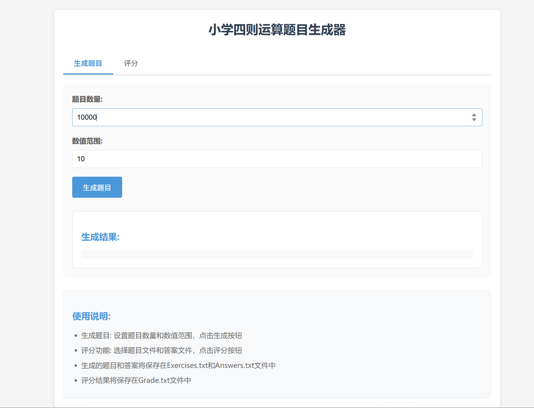Select the 生成题目 tab
Screen dimensions: 534x408
pyautogui.click(x=88, y=63)
